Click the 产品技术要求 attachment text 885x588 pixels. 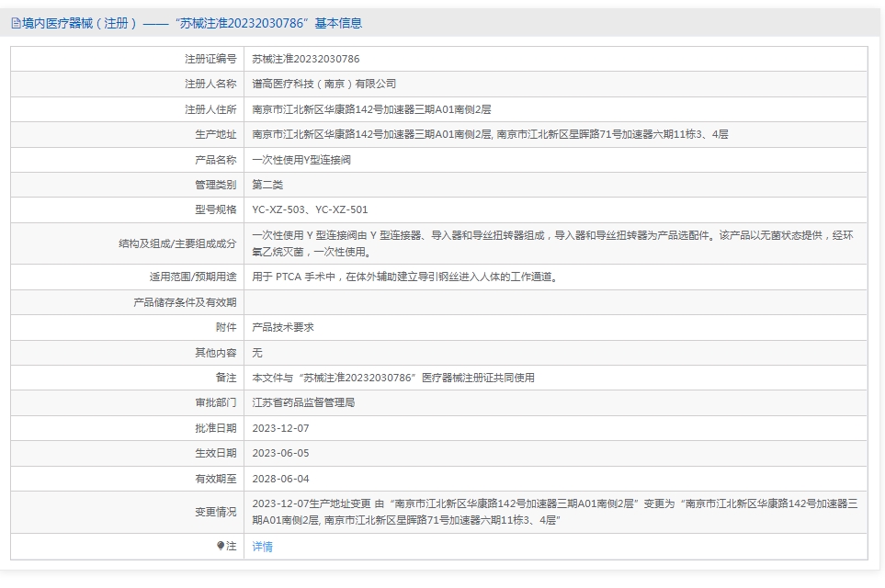(283, 327)
